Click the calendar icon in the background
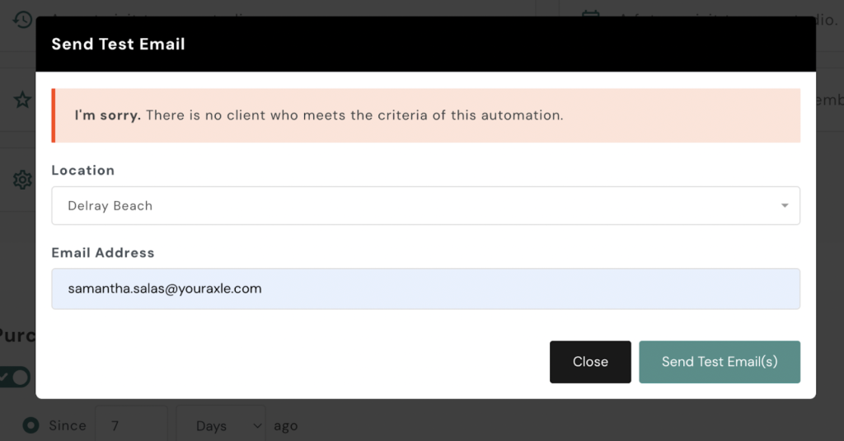The width and height of the screenshot is (844, 441). (590, 16)
